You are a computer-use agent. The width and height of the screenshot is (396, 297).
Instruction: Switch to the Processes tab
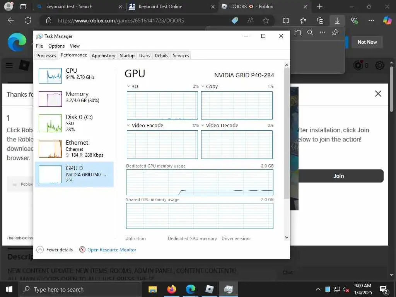point(46,56)
